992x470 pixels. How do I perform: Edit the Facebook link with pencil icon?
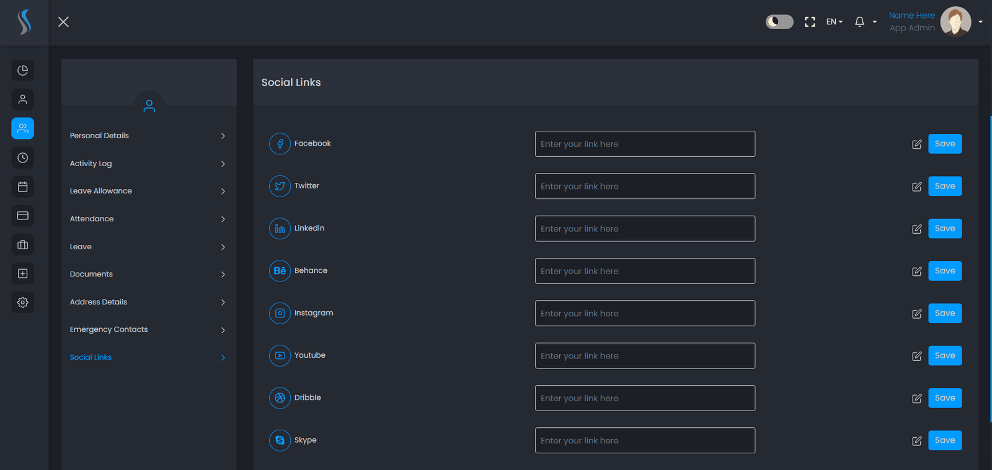point(917,144)
